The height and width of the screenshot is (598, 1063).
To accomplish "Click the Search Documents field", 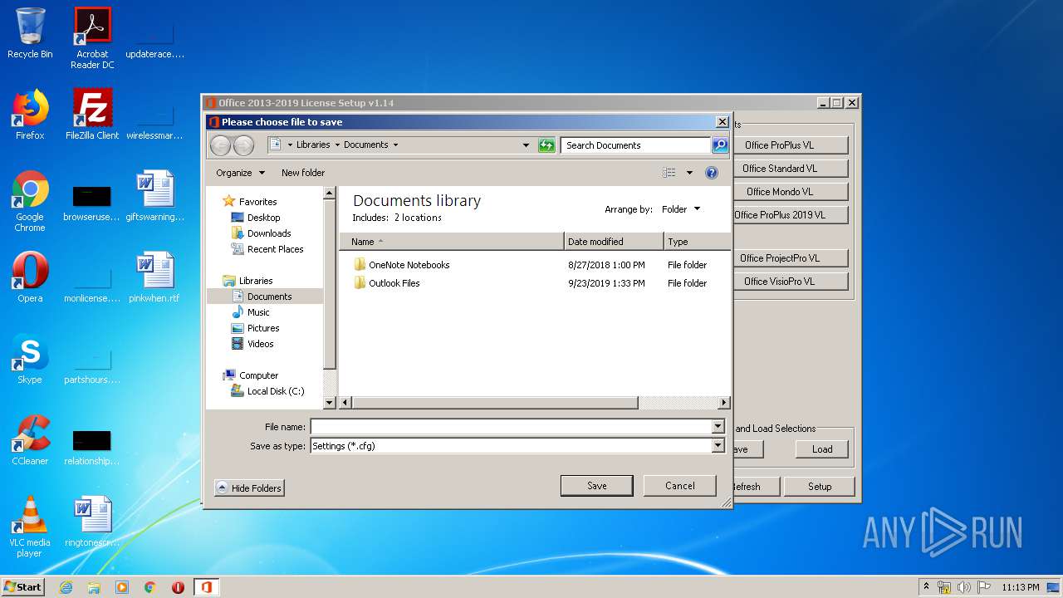I will pos(636,145).
